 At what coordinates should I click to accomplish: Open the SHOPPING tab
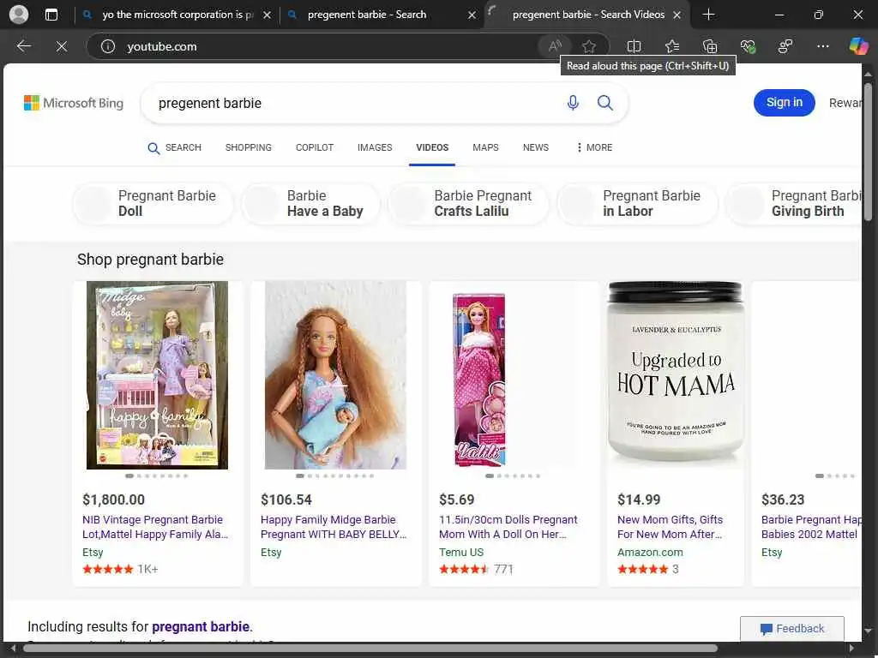coord(248,147)
